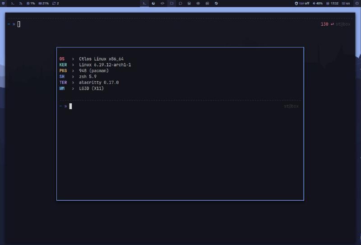The width and height of the screenshot is (361, 245).
Task: Click the WM label in fetch output
Action: (62, 88)
